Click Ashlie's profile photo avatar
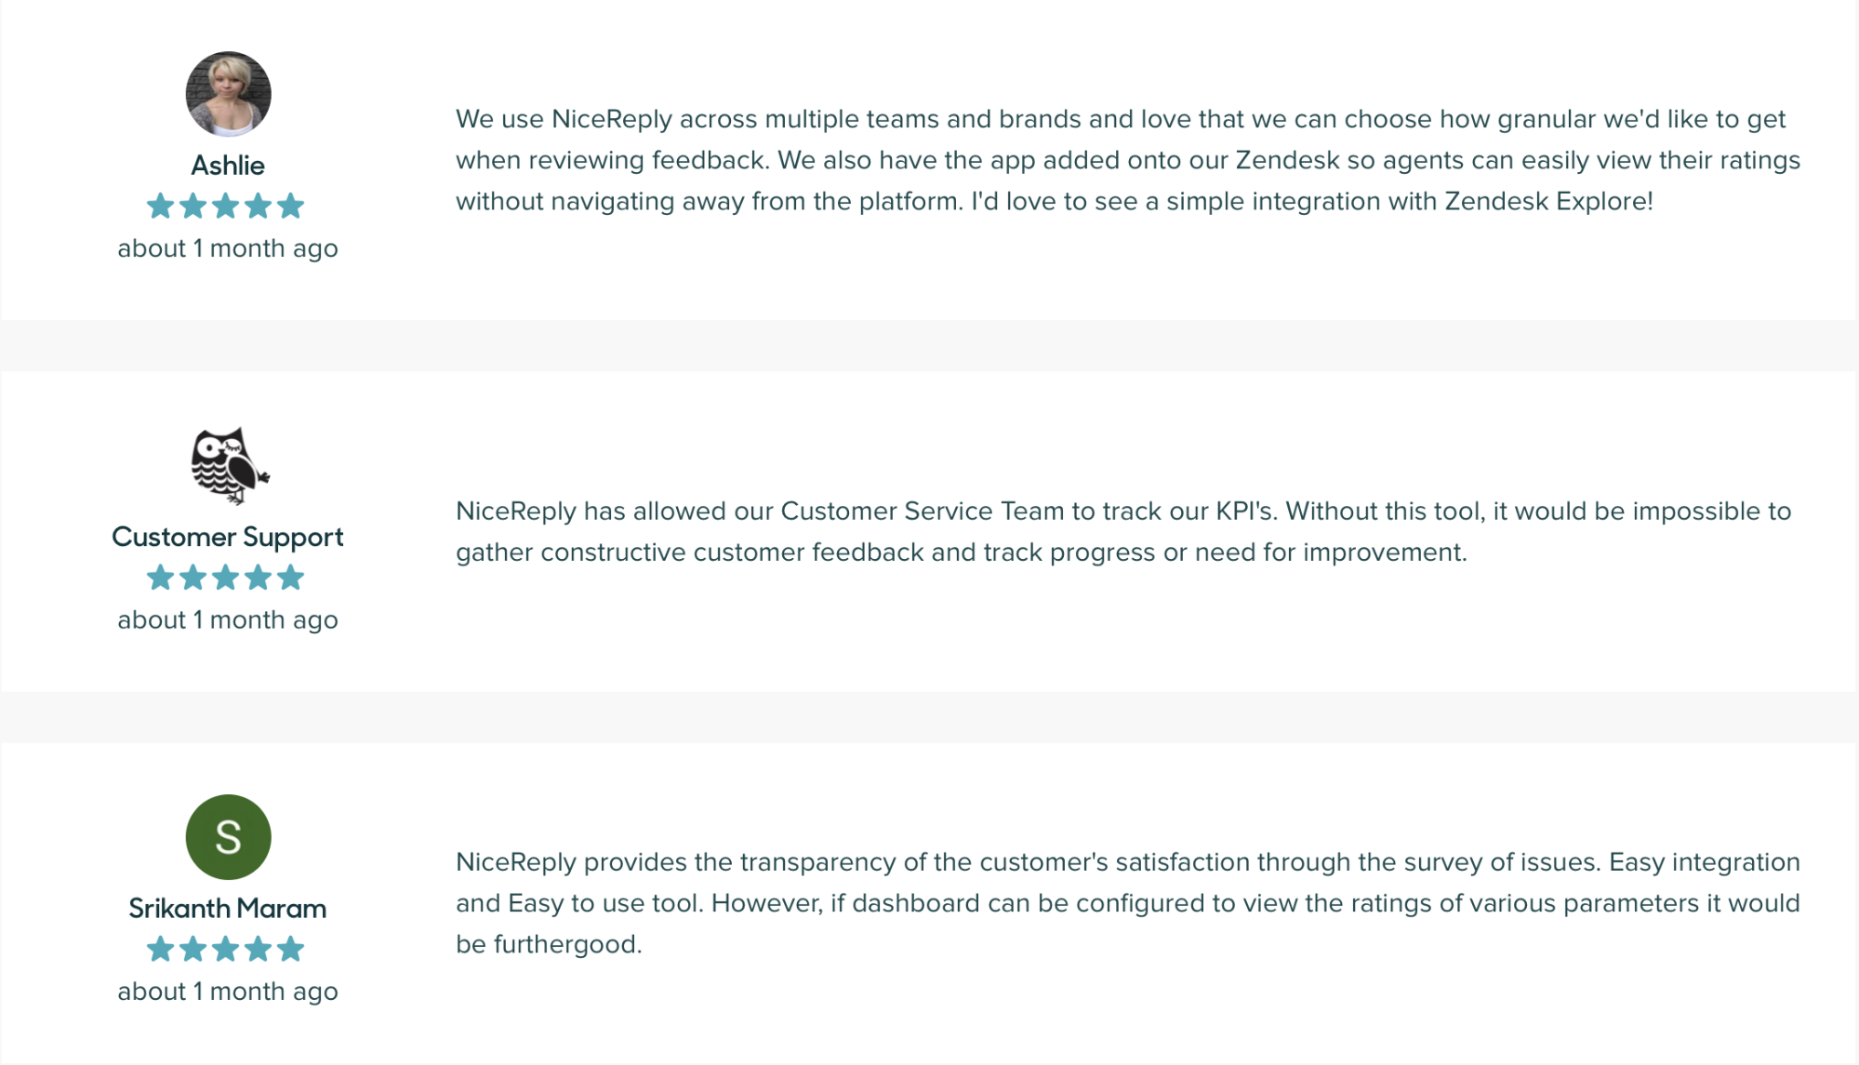This screenshot has height=1065, width=1859. point(228,94)
